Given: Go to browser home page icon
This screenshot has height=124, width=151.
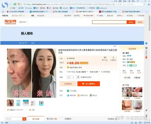Looking at the screenshot, I should click(x=3, y=12).
